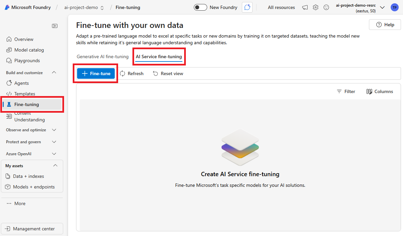Viewport: 403px width, 236px height.
Task: Click the Help button
Action: (385, 25)
